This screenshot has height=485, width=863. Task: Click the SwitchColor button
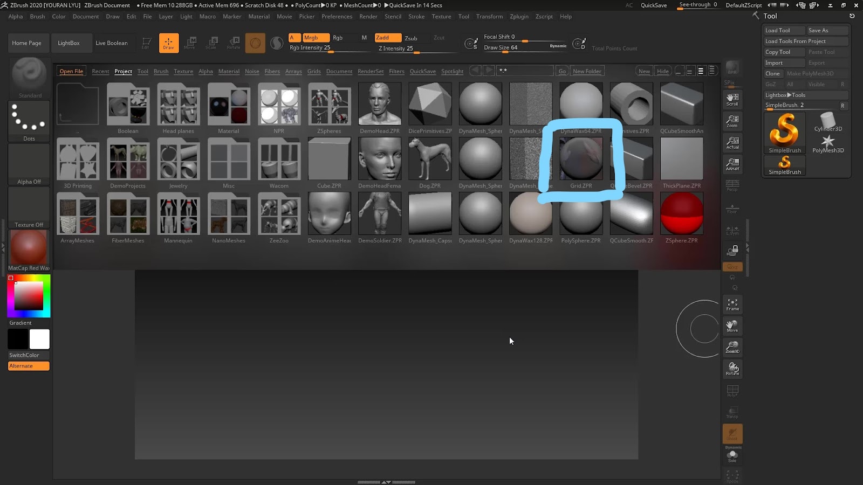tap(29, 355)
